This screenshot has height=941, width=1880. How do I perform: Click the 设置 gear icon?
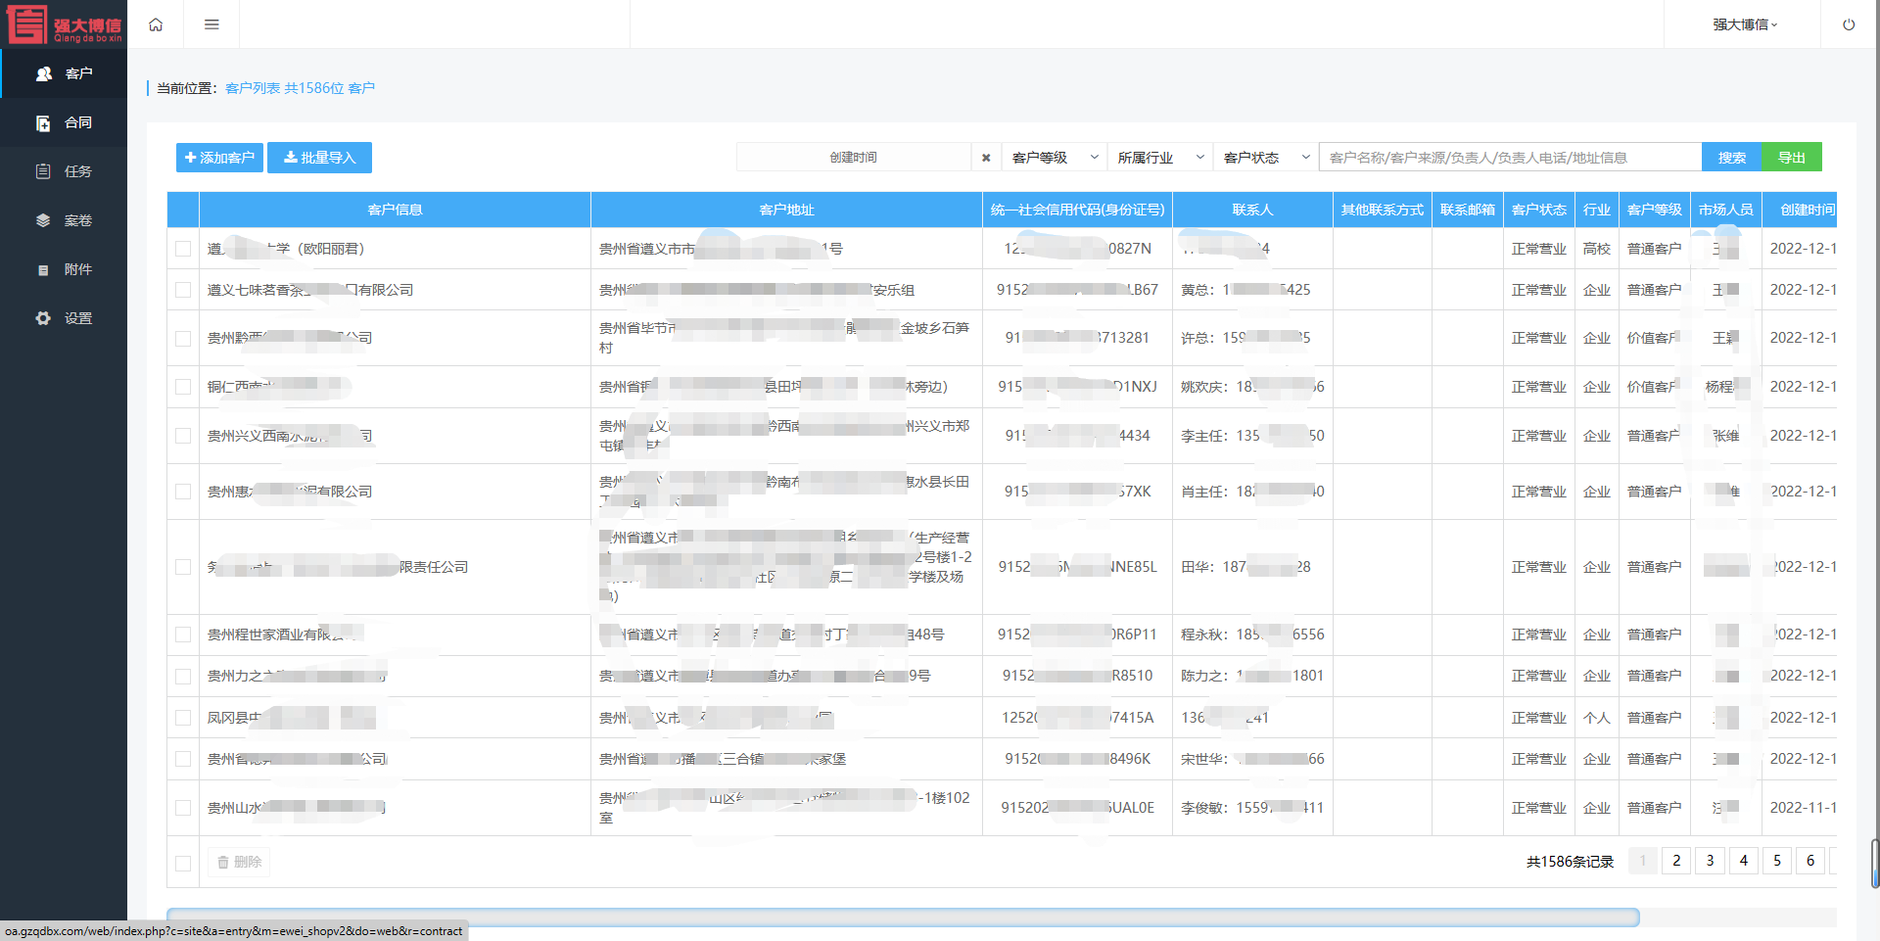43,318
